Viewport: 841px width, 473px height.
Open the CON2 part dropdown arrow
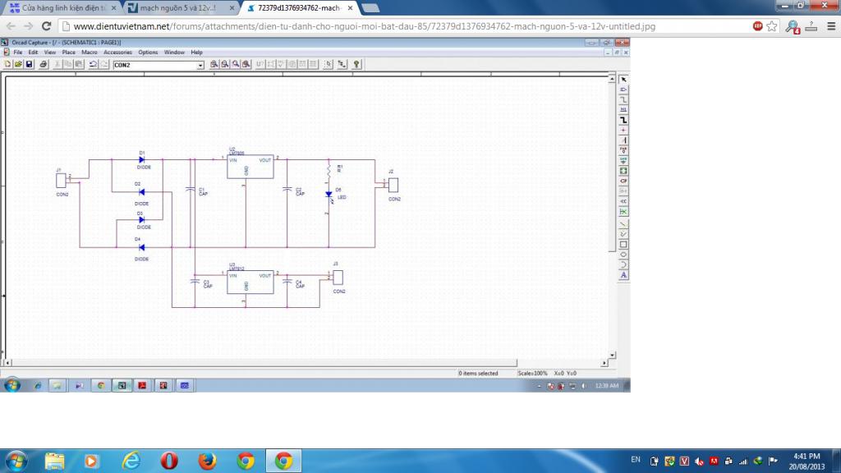[x=200, y=65]
